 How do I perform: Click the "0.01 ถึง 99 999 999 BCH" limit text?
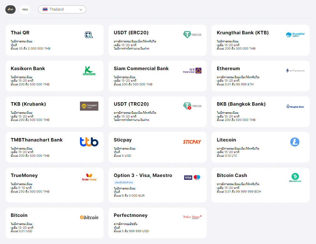pos(243,192)
